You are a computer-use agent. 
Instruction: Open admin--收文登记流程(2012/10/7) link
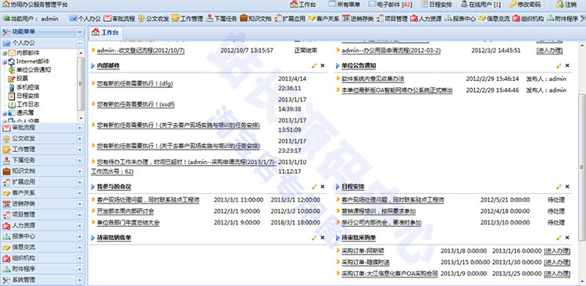[x=141, y=51]
